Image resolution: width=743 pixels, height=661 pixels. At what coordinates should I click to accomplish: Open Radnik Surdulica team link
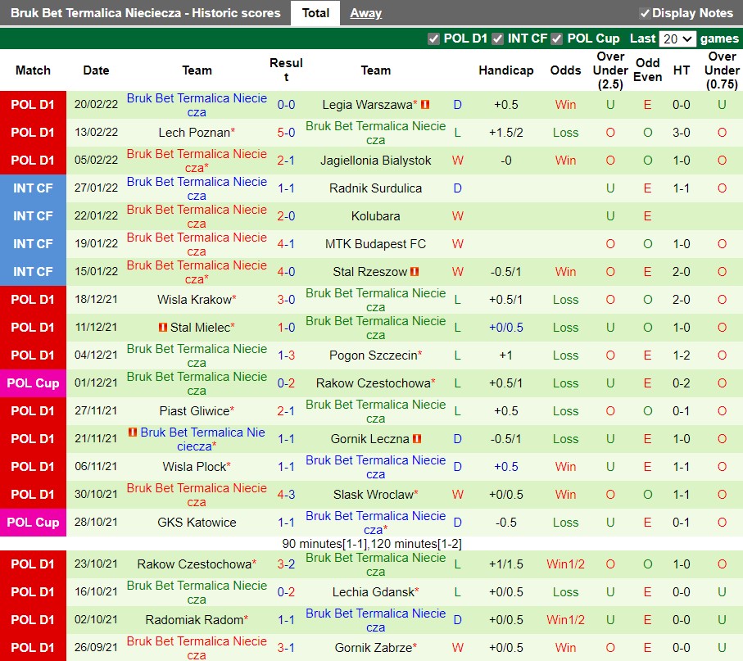pyautogui.click(x=375, y=188)
